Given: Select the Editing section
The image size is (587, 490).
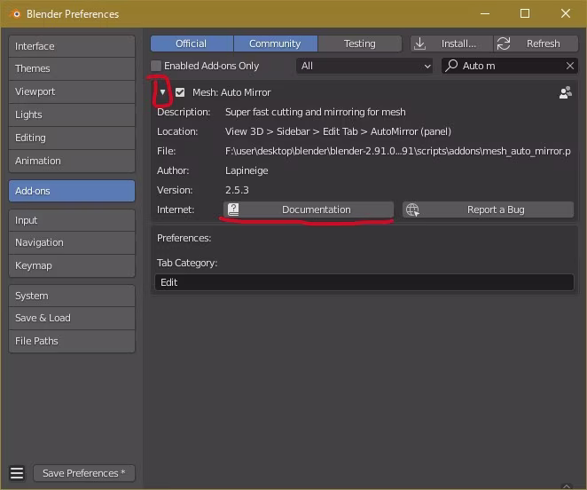Looking at the screenshot, I should (x=72, y=138).
